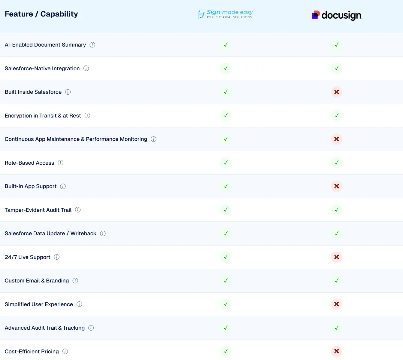Click the Feature / Capability heading
This screenshot has height=360, width=403.
coord(41,14)
